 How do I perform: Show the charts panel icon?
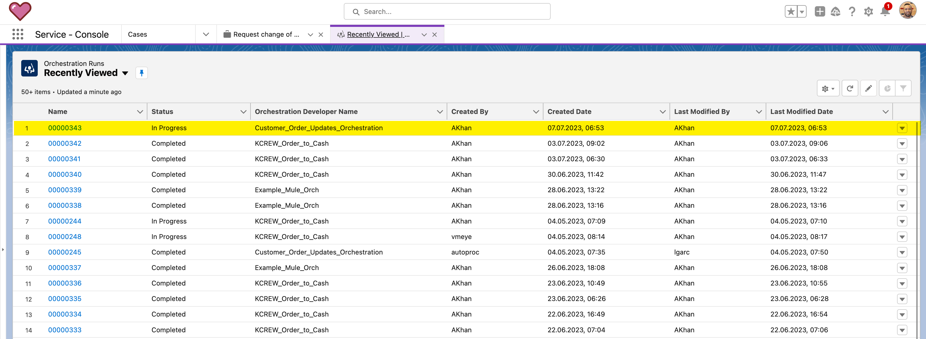[x=887, y=88]
